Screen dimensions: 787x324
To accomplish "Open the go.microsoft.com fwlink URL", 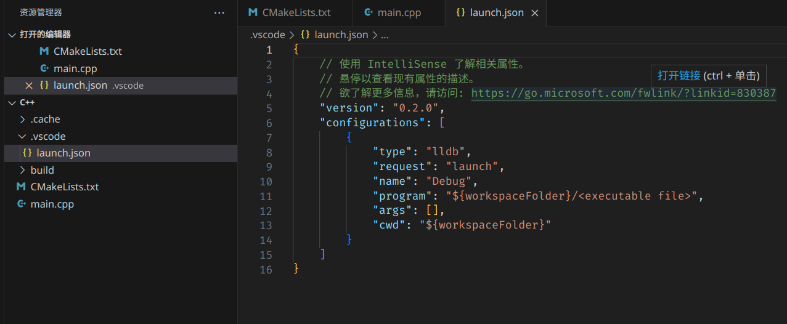I will [x=624, y=93].
